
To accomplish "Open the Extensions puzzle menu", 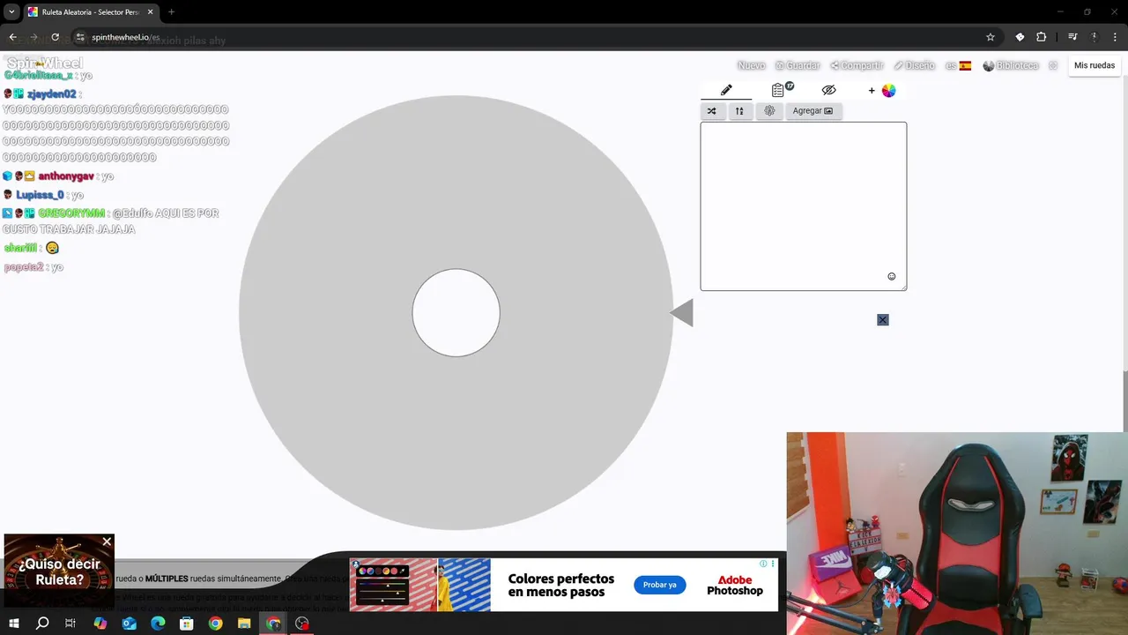I will pos(1041,37).
